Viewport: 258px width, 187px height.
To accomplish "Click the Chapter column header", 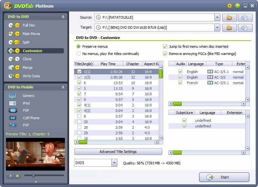I will coord(133,64).
